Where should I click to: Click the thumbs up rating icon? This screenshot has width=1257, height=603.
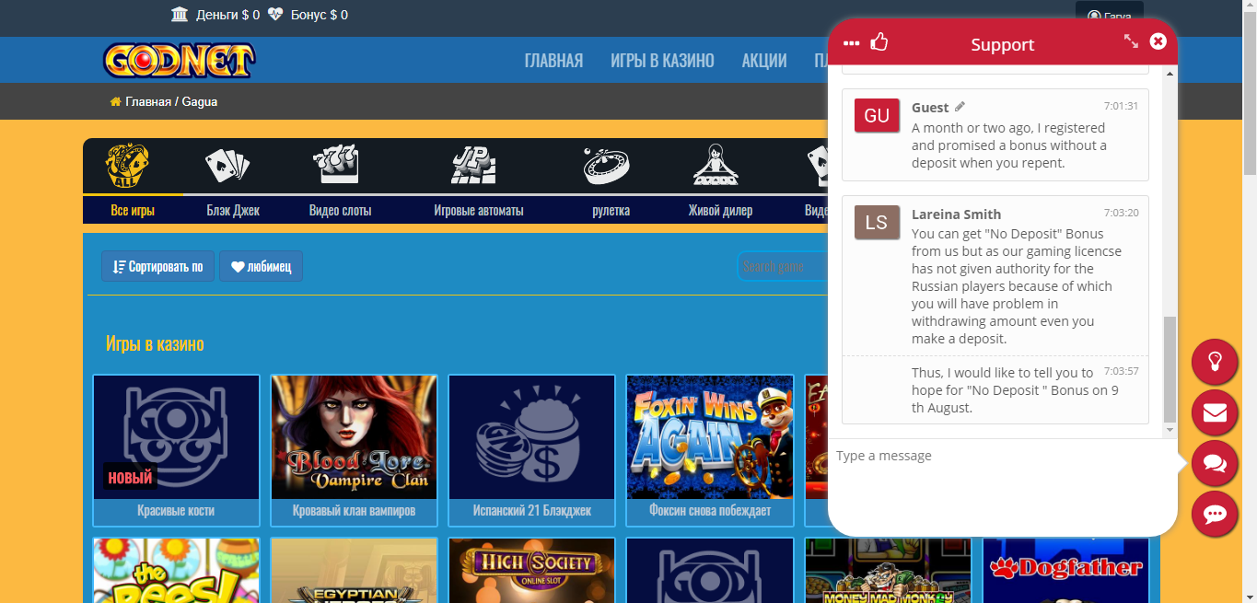coord(879,41)
